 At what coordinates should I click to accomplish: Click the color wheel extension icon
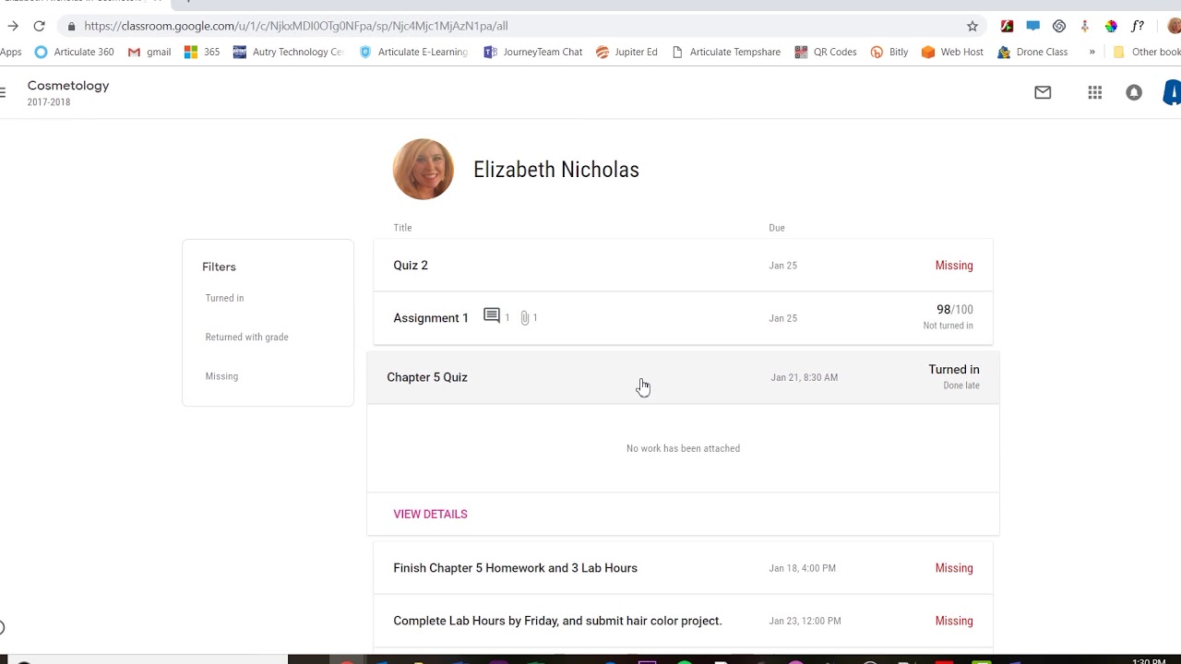(x=1111, y=26)
